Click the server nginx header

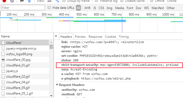point(72,51)
